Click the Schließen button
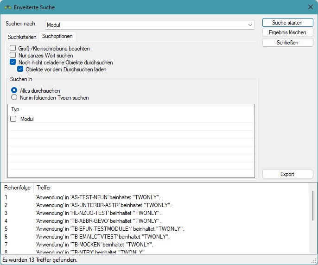Screen dimensions: 318x265 coord(287,42)
